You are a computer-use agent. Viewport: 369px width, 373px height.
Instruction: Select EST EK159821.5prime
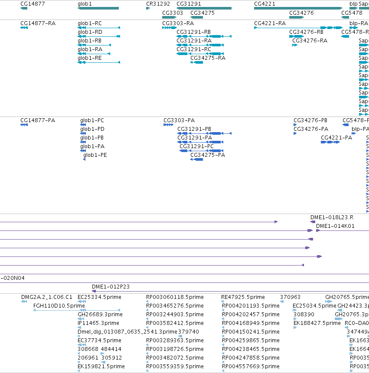coord(101,367)
